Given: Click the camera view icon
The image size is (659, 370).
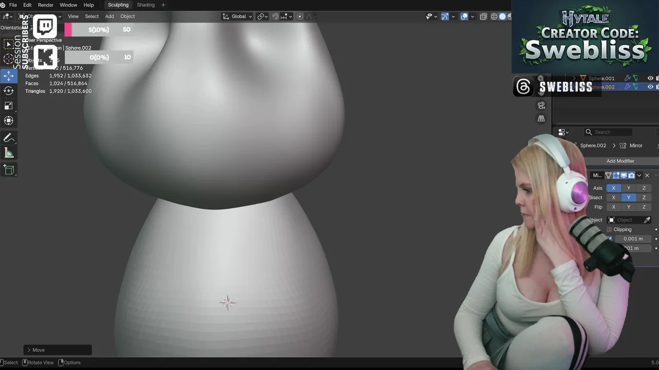Looking at the screenshot, I should (541, 105).
